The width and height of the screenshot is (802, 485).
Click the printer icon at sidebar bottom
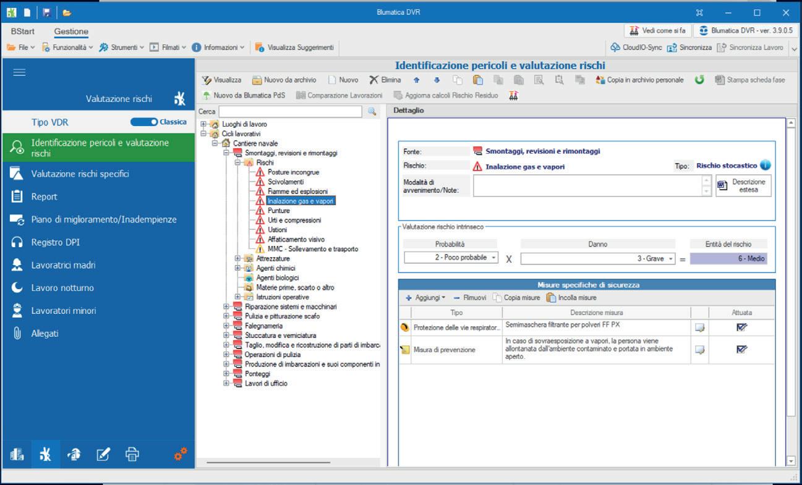[132, 455]
